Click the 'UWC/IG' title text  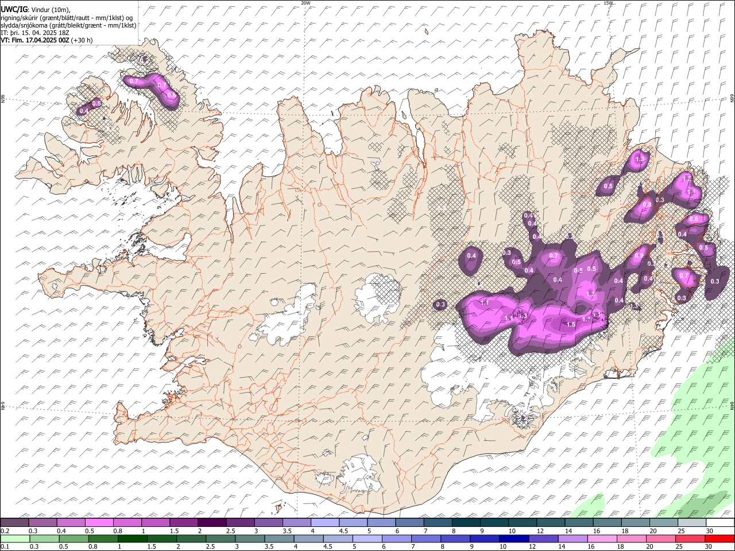pos(13,9)
